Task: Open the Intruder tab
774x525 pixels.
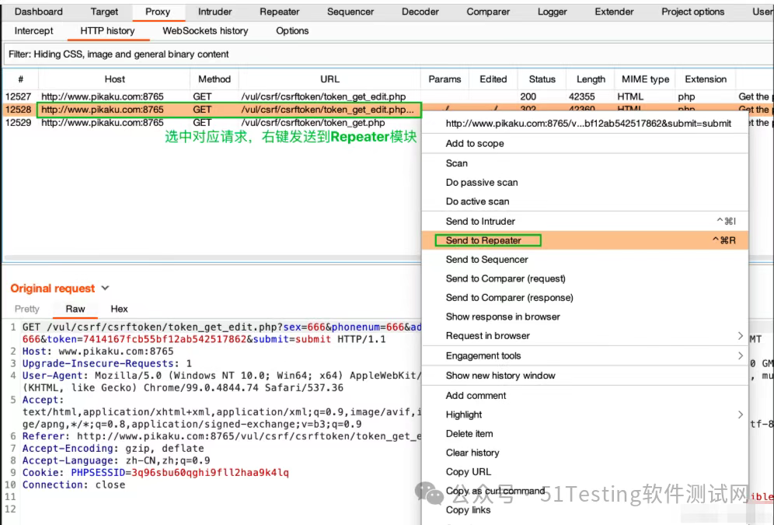Action: pyautogui.click(x=214, y=12)
